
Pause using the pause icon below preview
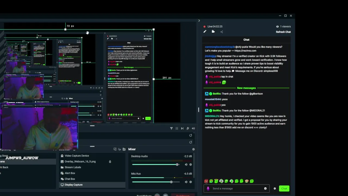(177, 128)
